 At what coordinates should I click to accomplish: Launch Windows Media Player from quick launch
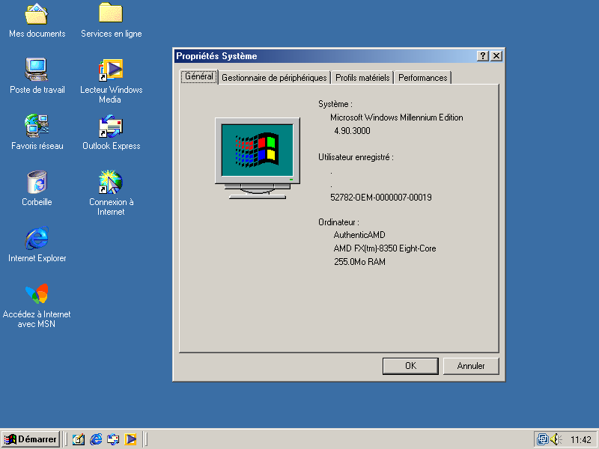pyautogui.click(x=130, y=439)
